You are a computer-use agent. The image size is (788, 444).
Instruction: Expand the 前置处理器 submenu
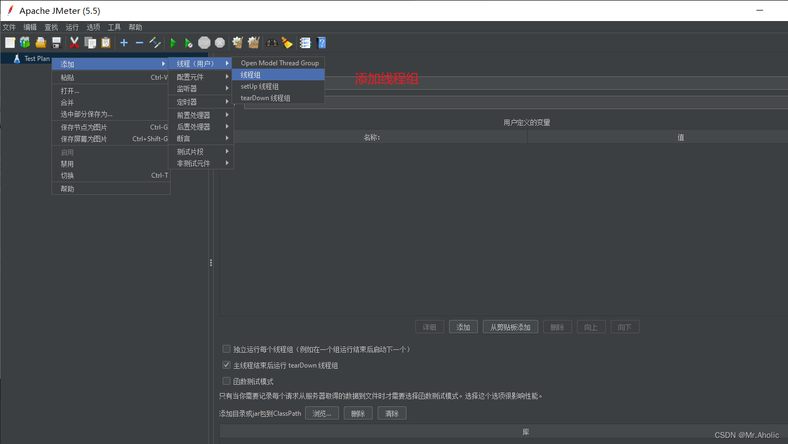point(200,115)
